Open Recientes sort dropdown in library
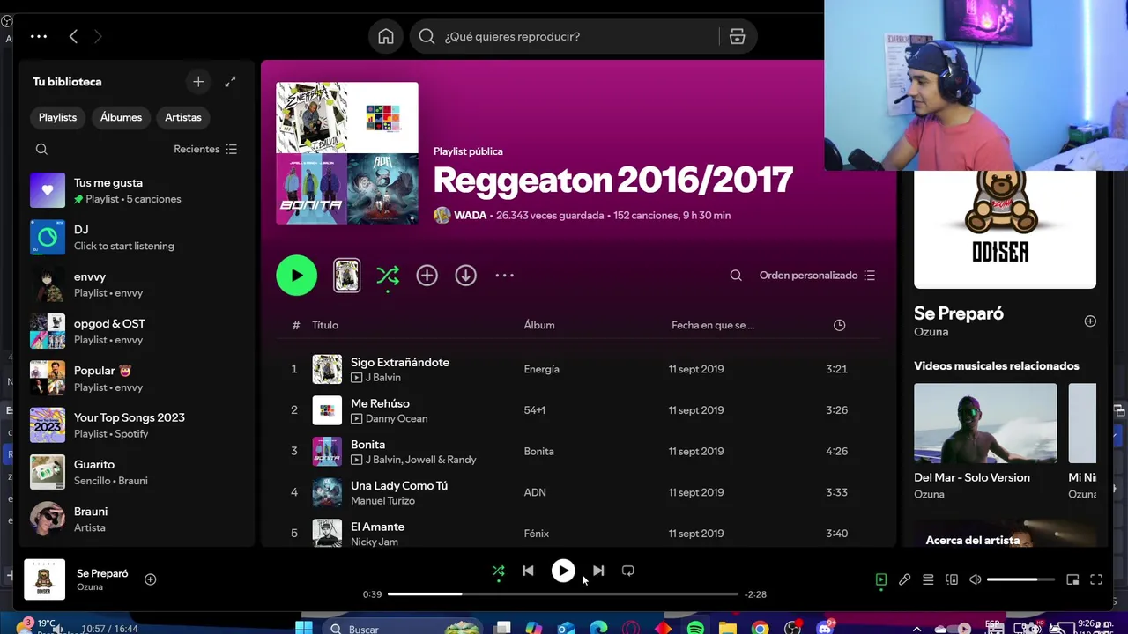Screen dimensions: 1128x634 tap(205, 149)
